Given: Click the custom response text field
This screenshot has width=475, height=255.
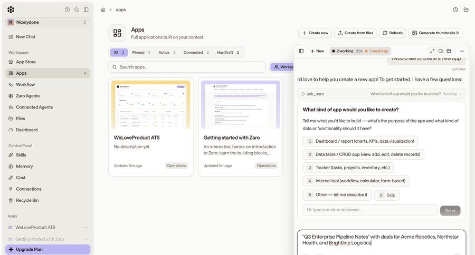Looking at the screenshot, I should click(x=370, y=210).
